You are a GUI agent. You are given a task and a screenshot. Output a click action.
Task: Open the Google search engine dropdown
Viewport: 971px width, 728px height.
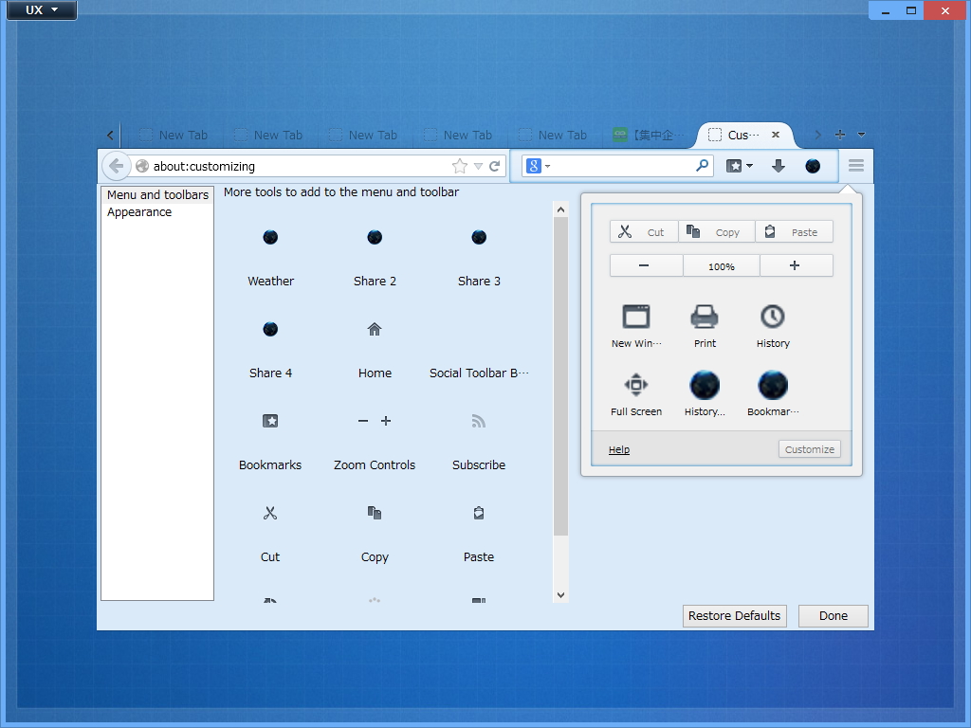click(x=539, y=166)
